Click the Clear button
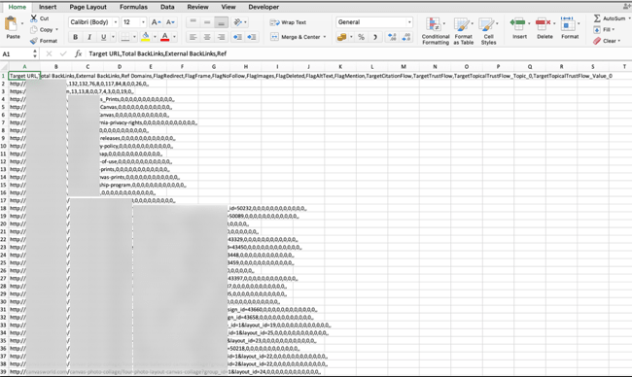This screenshot has height=377, width=632. 606,41
